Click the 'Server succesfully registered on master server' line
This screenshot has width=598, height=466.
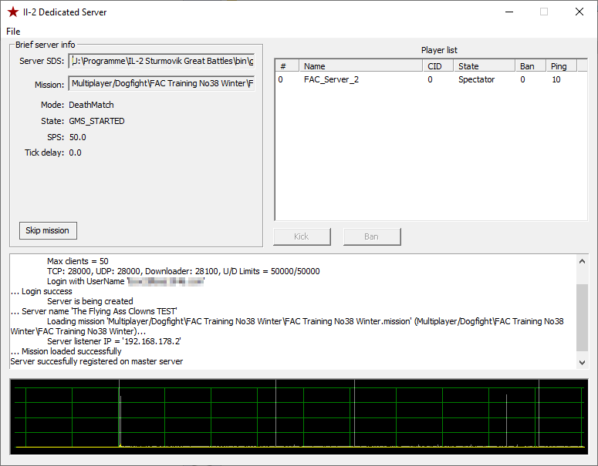(x=97, y=361)
